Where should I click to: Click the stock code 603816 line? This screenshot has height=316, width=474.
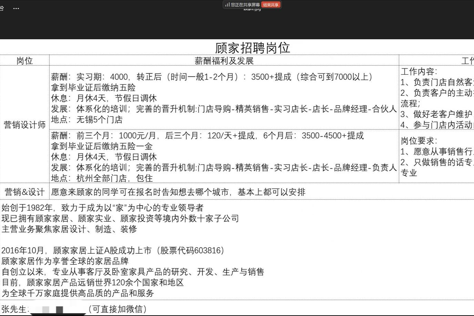point(113,250)
